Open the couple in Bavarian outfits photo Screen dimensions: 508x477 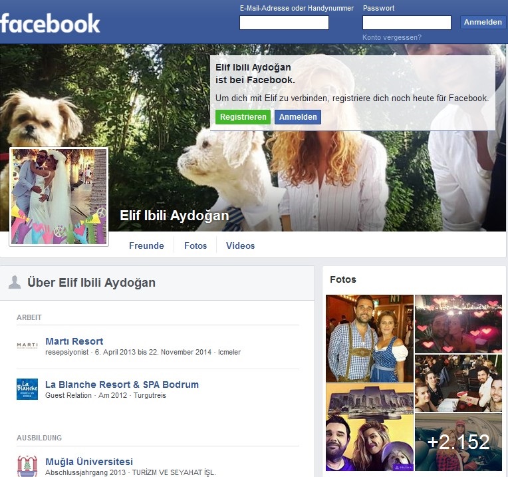[x=370, y=339]
